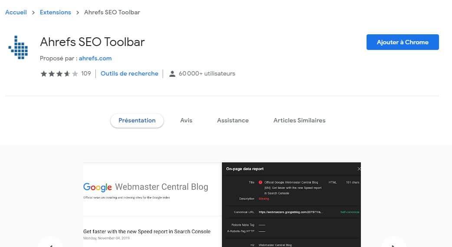The width and height of the screenshot is (452, 247).
Task: Open the Articles Similaires tab
Action: (x=299, y=121)
